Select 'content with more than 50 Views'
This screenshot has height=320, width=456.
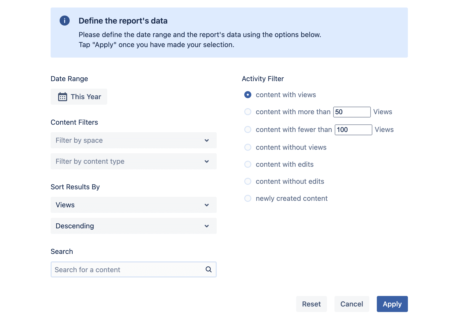coord(248,112)
